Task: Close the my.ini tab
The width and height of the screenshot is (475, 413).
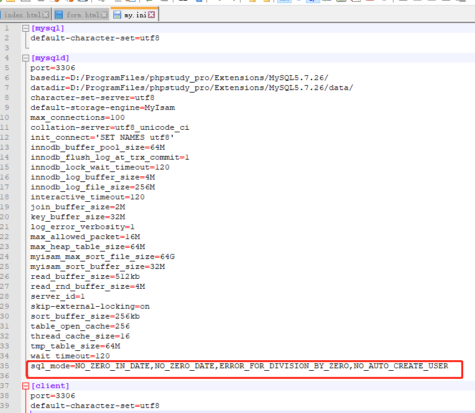Action: coord(152,14)
